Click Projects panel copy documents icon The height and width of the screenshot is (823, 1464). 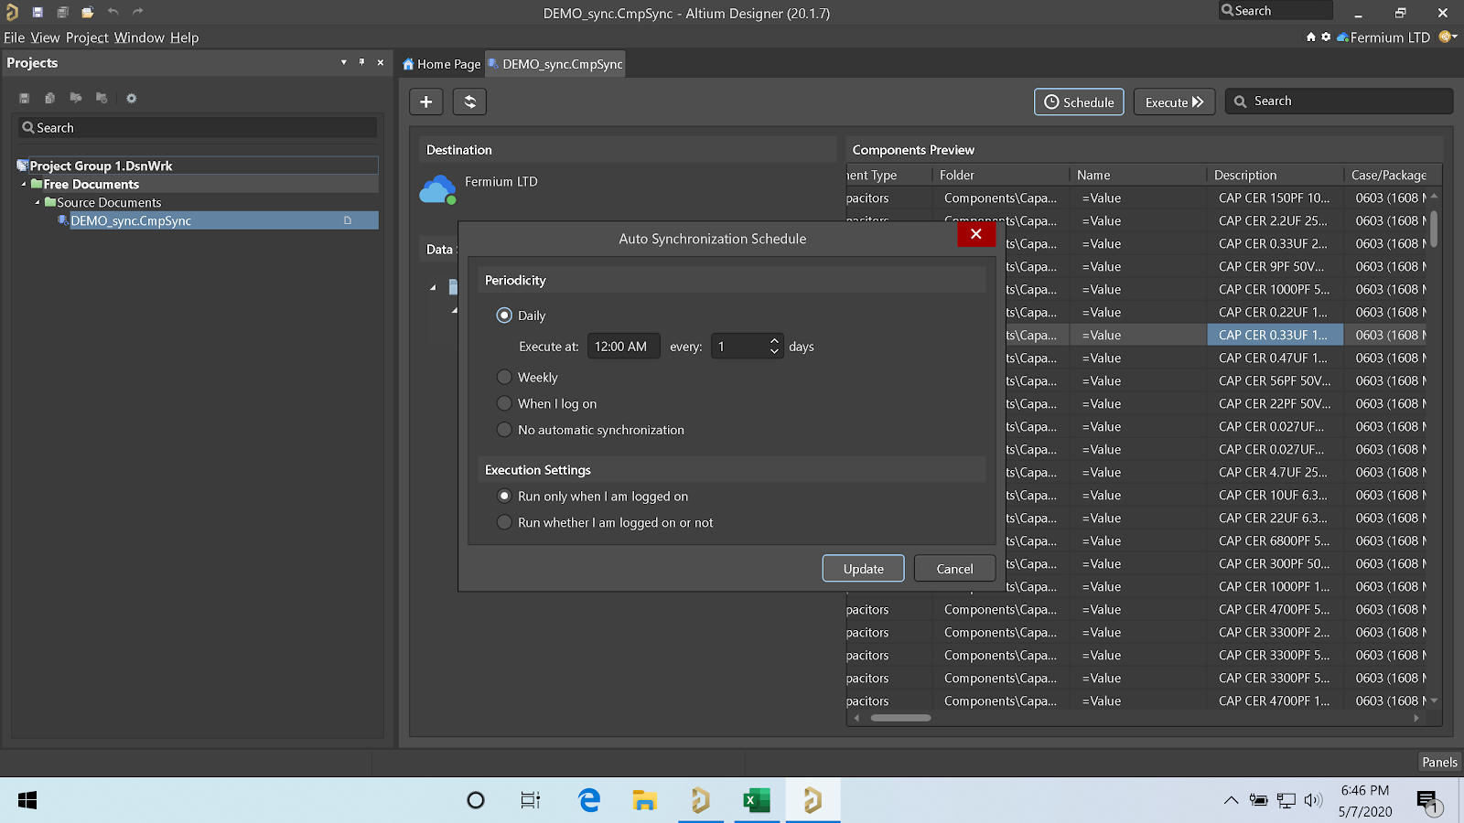50,98
